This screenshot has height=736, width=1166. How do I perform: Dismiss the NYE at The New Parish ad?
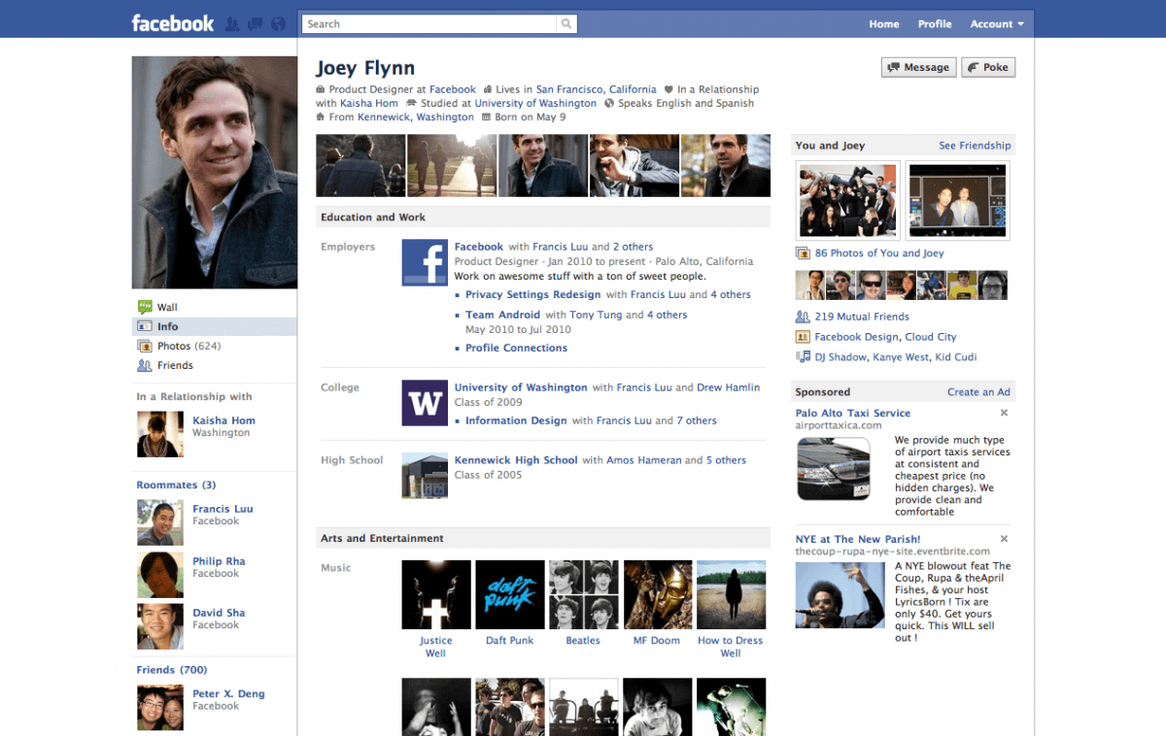click(1004, 539)
